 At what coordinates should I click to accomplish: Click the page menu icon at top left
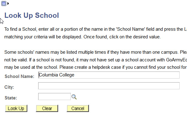[4, 3]
